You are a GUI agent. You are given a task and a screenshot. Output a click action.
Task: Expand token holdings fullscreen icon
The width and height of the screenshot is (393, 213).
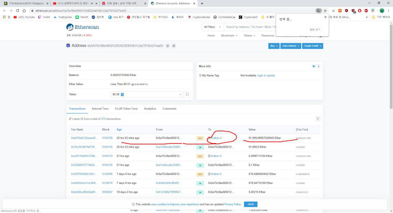click(x=187, y=94)
